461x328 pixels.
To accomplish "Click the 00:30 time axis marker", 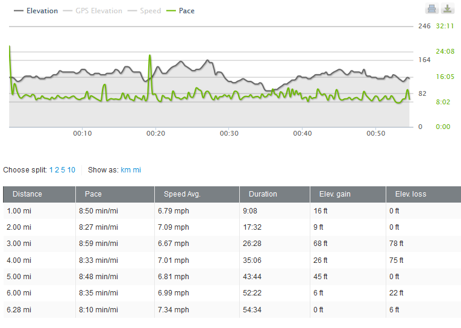I will click(x=229, y=133).
